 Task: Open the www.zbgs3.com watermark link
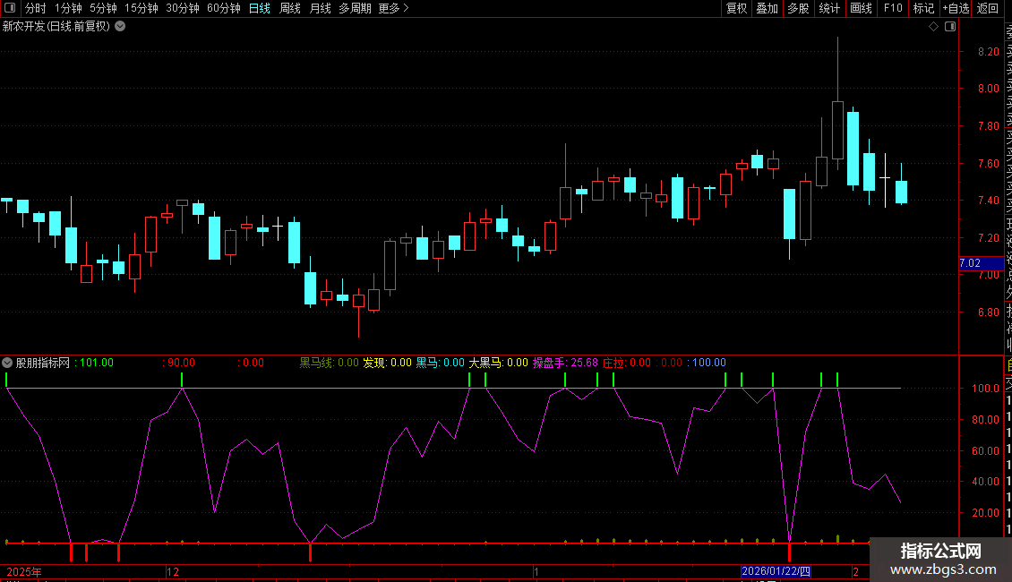943,569
